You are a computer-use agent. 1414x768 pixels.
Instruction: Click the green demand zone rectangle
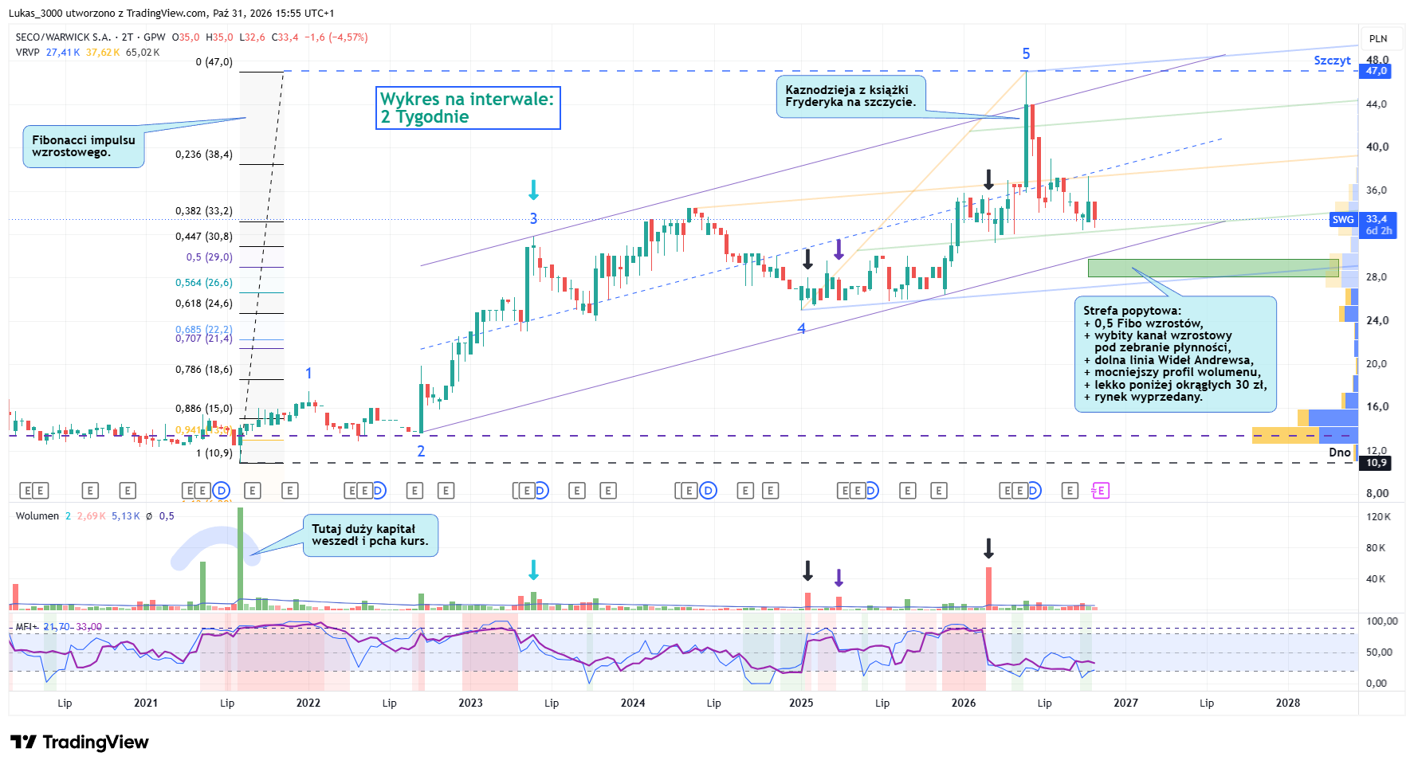pyautogui.click(x=1213, y=268)
